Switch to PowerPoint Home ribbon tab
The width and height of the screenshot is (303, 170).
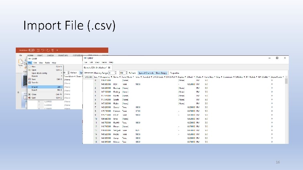30,55
